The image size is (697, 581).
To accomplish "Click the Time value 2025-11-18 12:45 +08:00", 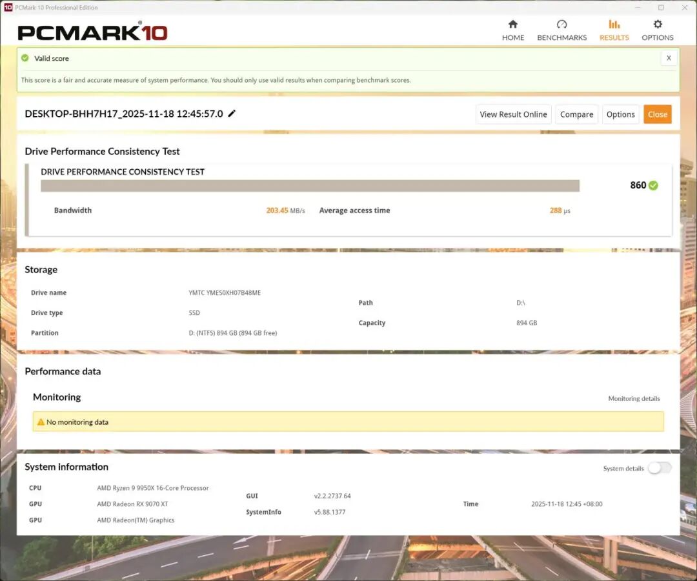I will coord(567,504).
